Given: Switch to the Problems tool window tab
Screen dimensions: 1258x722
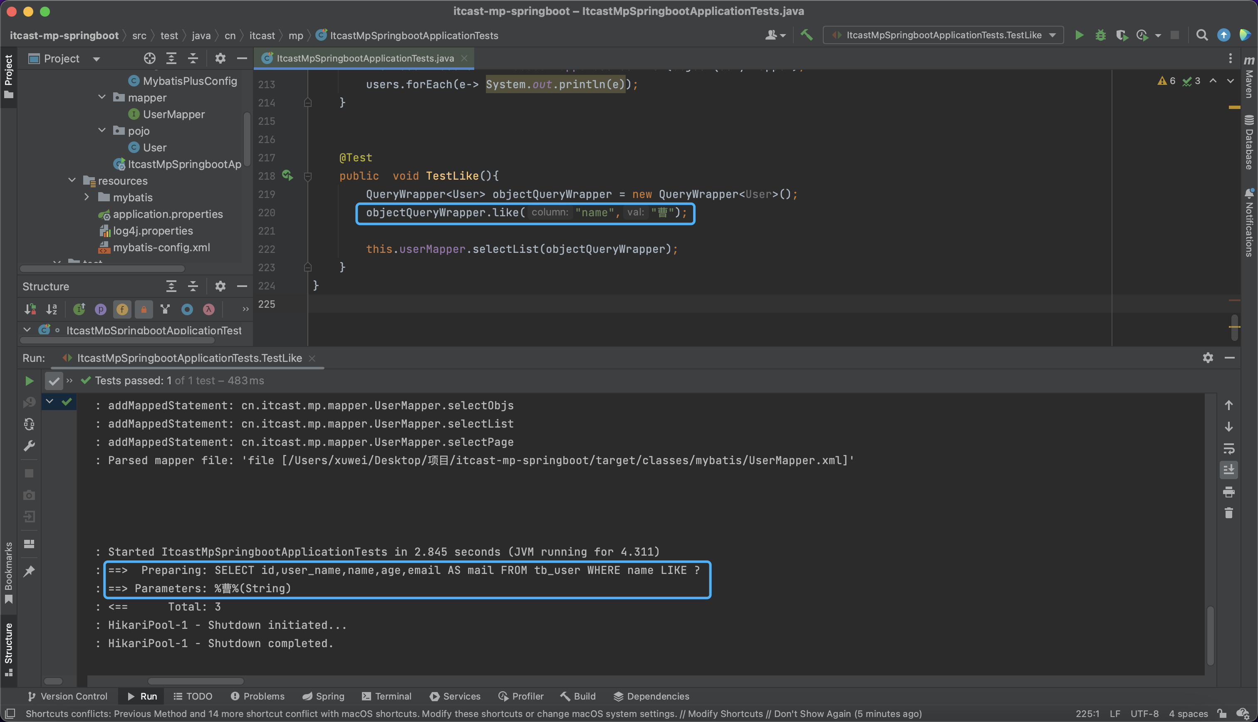Looking at the screenshot, I should coord(258,696).
